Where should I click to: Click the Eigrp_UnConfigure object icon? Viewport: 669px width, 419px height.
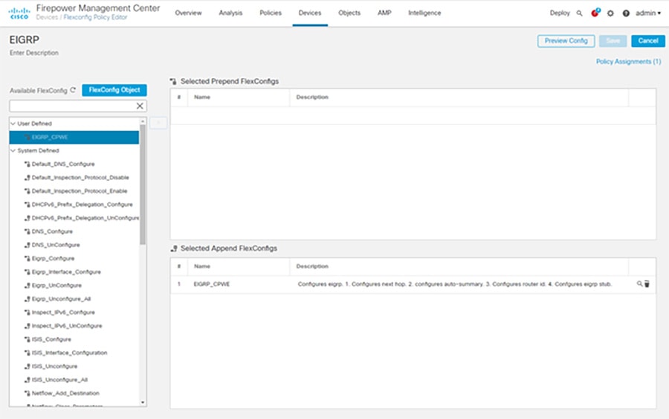(28, 285)
